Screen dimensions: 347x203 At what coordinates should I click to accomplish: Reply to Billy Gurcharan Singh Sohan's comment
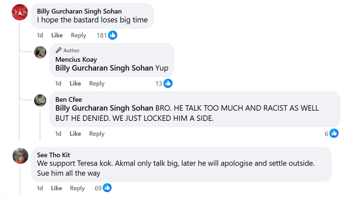coord(79,35)
